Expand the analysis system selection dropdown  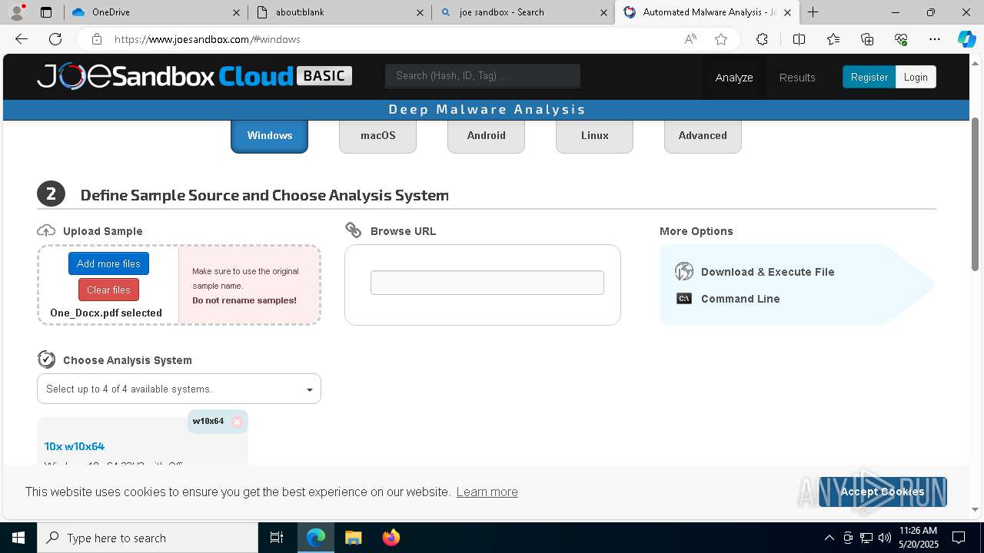(179, 389)
